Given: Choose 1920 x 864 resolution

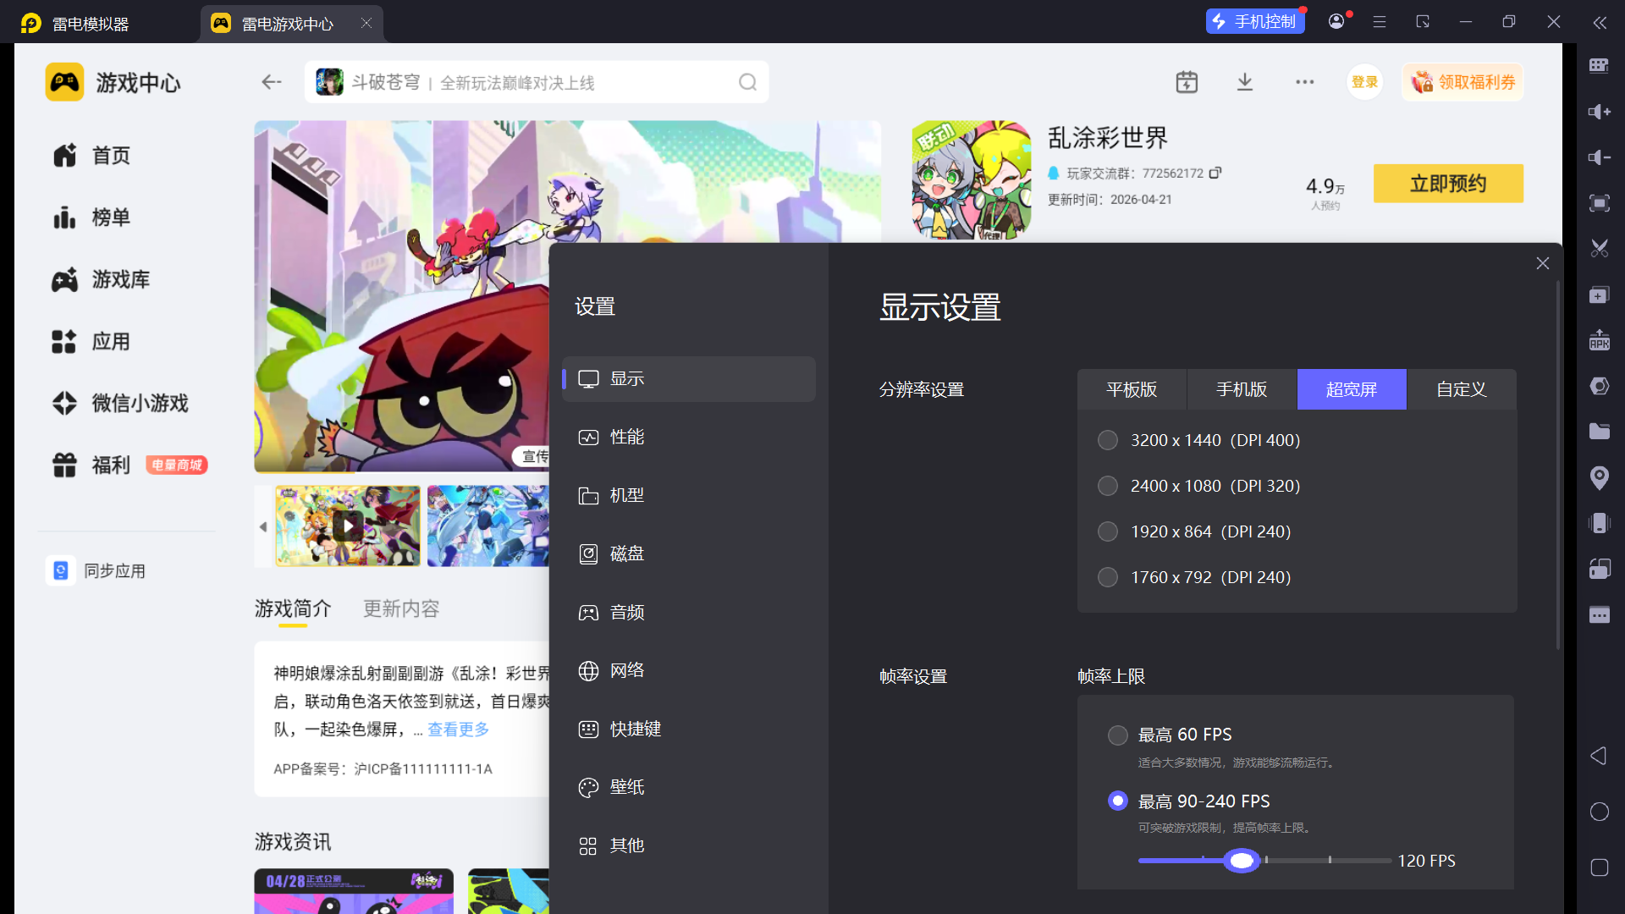Looking at the screenshot, I should click(x=1108, y=531).
